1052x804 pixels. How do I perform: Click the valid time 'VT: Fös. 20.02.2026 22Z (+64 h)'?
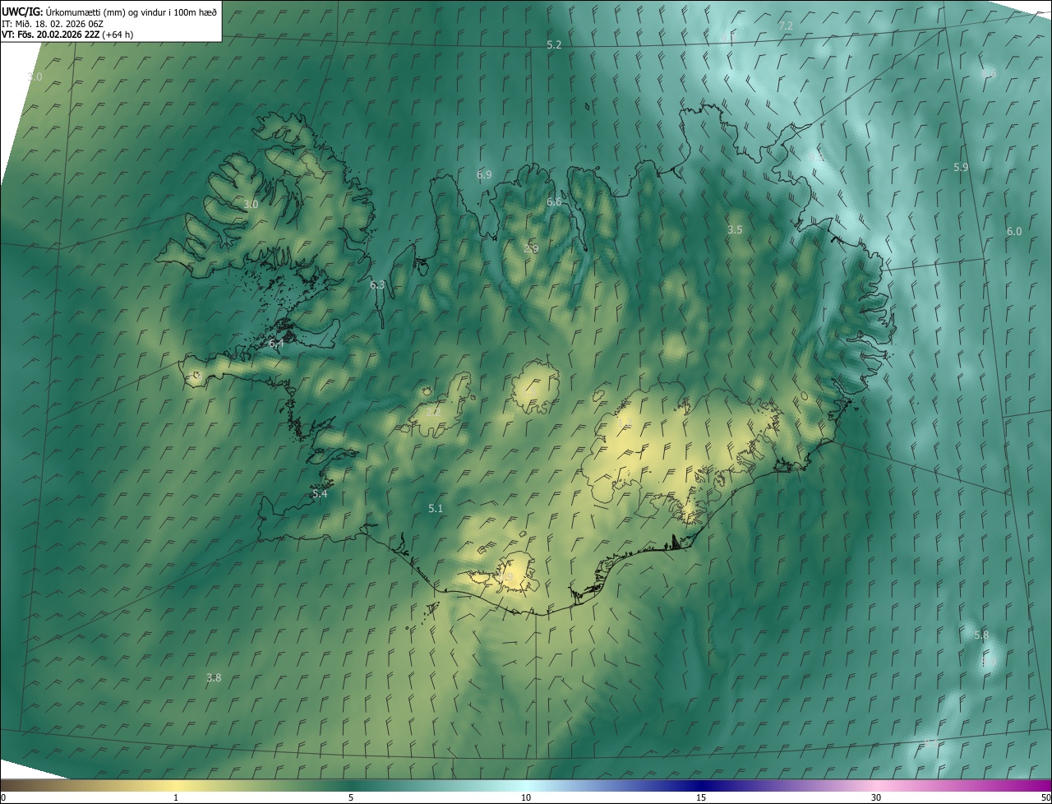67,35
